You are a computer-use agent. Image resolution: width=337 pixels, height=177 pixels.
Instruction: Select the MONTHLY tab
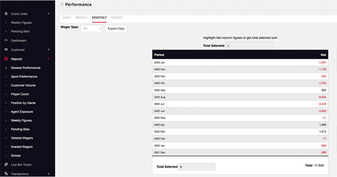(99, 18)
